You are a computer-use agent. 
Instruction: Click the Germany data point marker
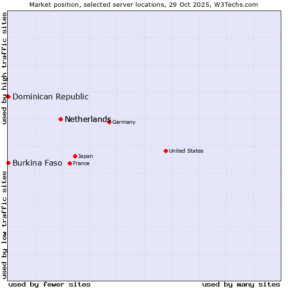pos(109,122)
